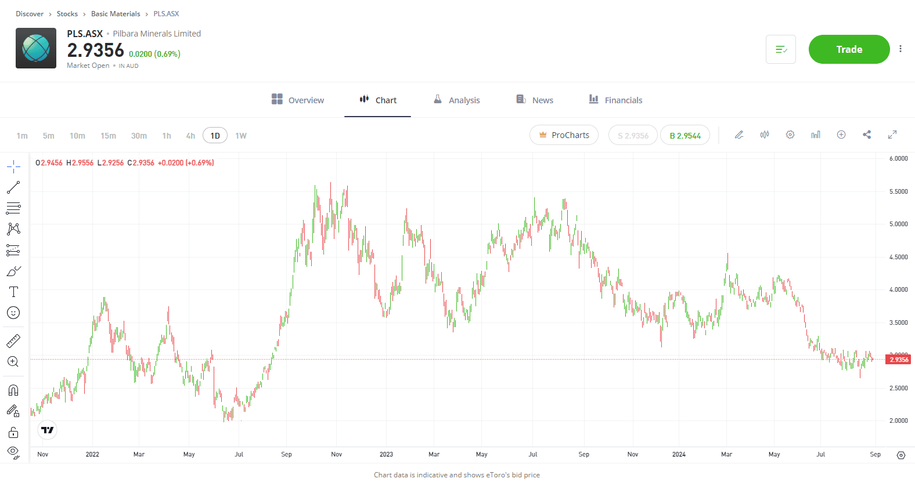Open ProCharts

[x=564, y=135]
